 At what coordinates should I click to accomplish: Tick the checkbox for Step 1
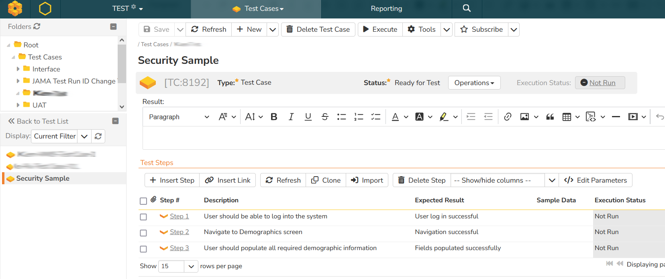click(x=143, y=217)
